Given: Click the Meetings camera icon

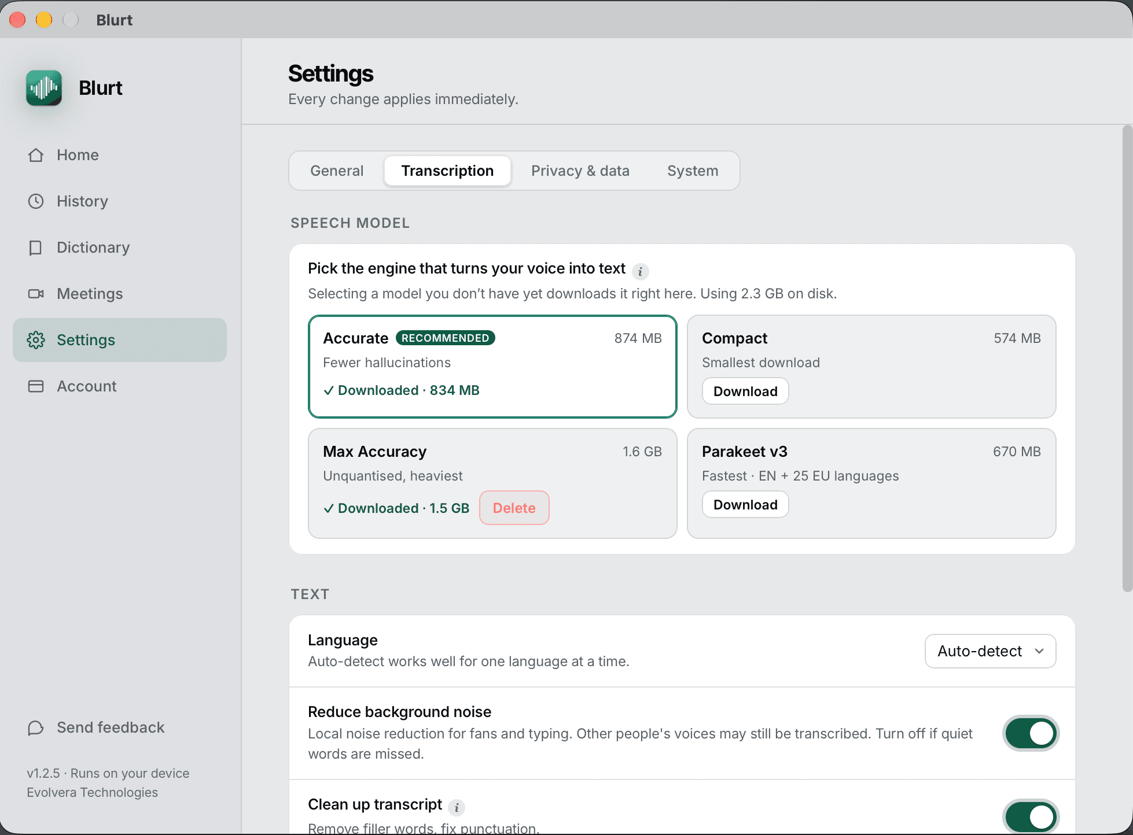Looking at the screenshot, I should tap(36, 294).
